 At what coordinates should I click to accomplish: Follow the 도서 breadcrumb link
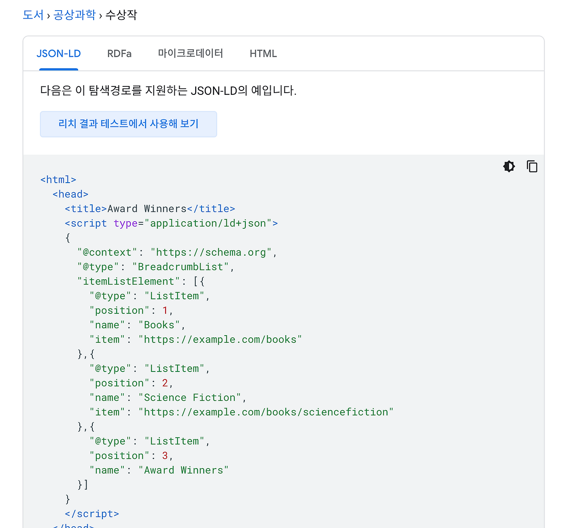coord(33,15)
